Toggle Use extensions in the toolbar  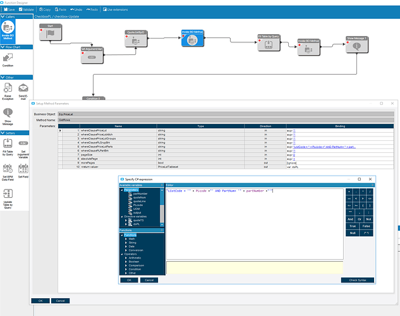point(115,9)
